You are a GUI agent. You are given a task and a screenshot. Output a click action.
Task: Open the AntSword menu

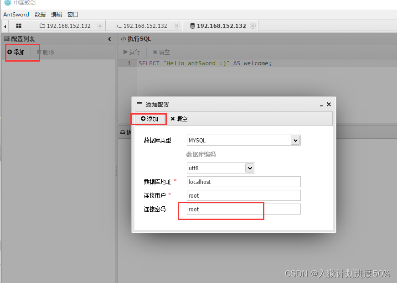16,15
